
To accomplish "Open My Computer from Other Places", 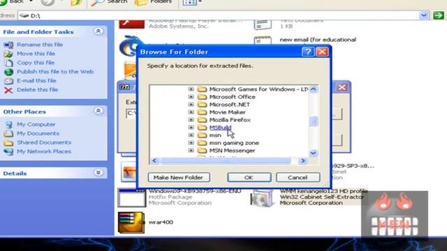I will [36, 124].
